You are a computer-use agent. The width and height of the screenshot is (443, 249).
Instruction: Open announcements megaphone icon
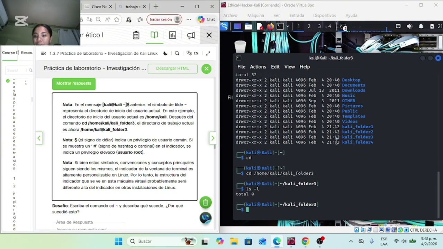point(191,35)
